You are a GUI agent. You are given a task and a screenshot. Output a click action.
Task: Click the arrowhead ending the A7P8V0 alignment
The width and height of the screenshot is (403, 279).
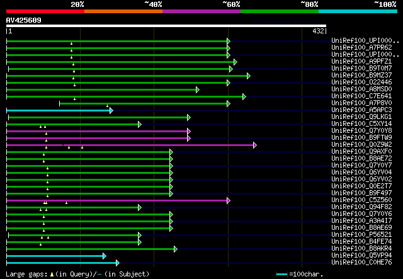tap(228, 104)
